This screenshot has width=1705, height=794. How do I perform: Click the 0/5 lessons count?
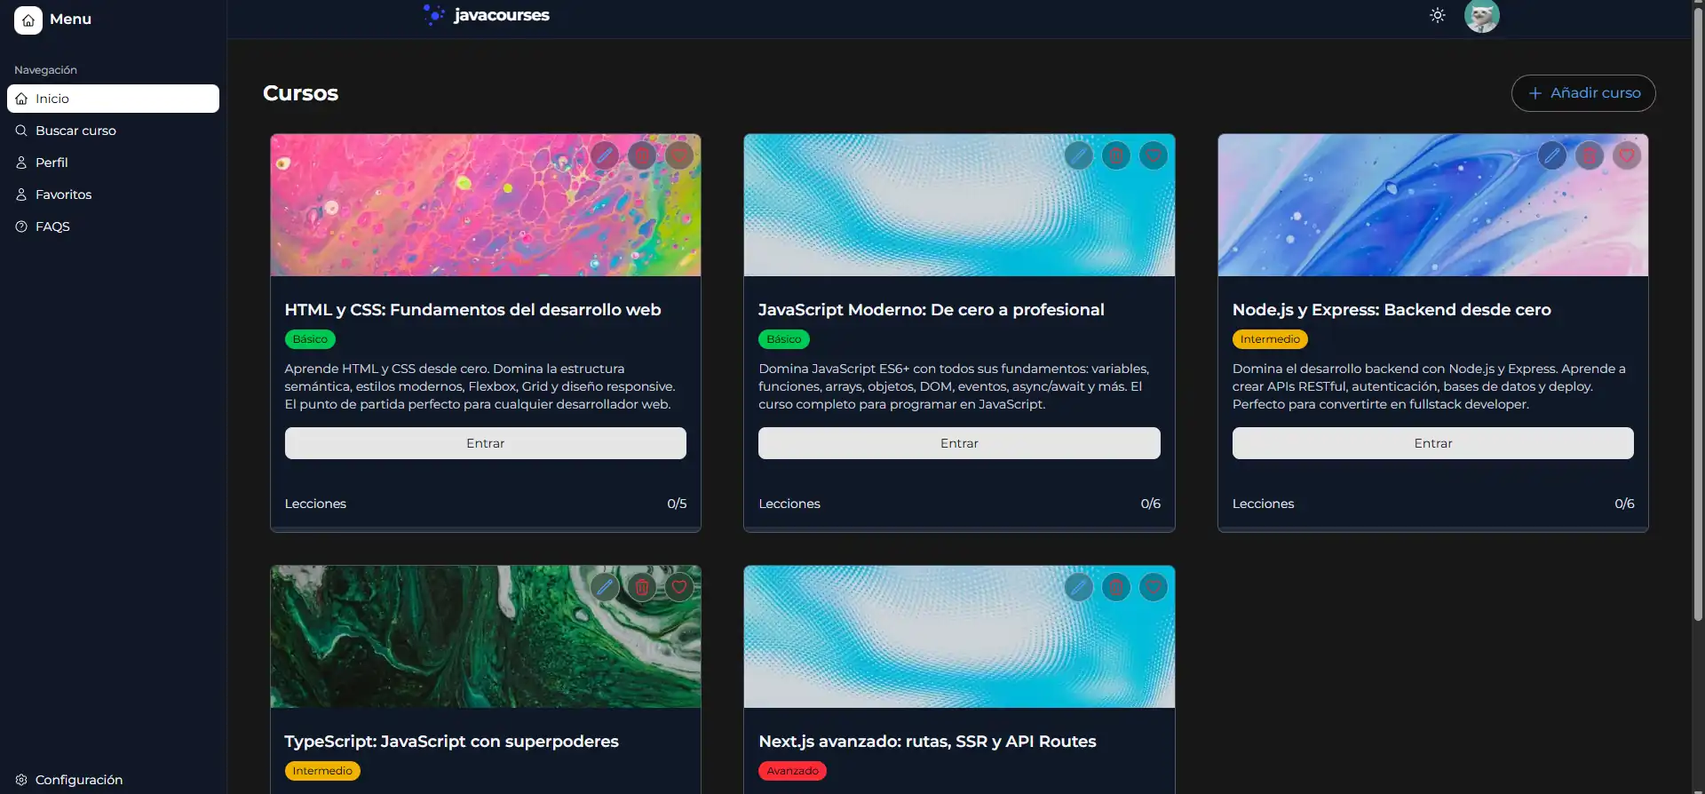click(677, 504)
